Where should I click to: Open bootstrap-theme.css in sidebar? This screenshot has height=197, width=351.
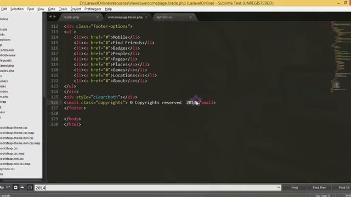[x=14, y=128]
